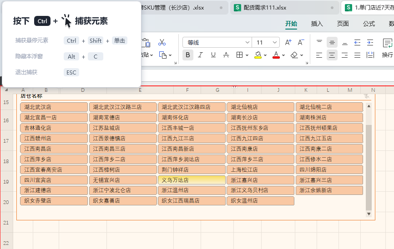The height and width of the screenshot is (249, 394).
Task: Click the cell borders icon
Action: (239, 55)
